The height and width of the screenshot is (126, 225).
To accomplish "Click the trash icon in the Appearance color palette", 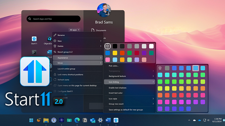I will point(107,46).
